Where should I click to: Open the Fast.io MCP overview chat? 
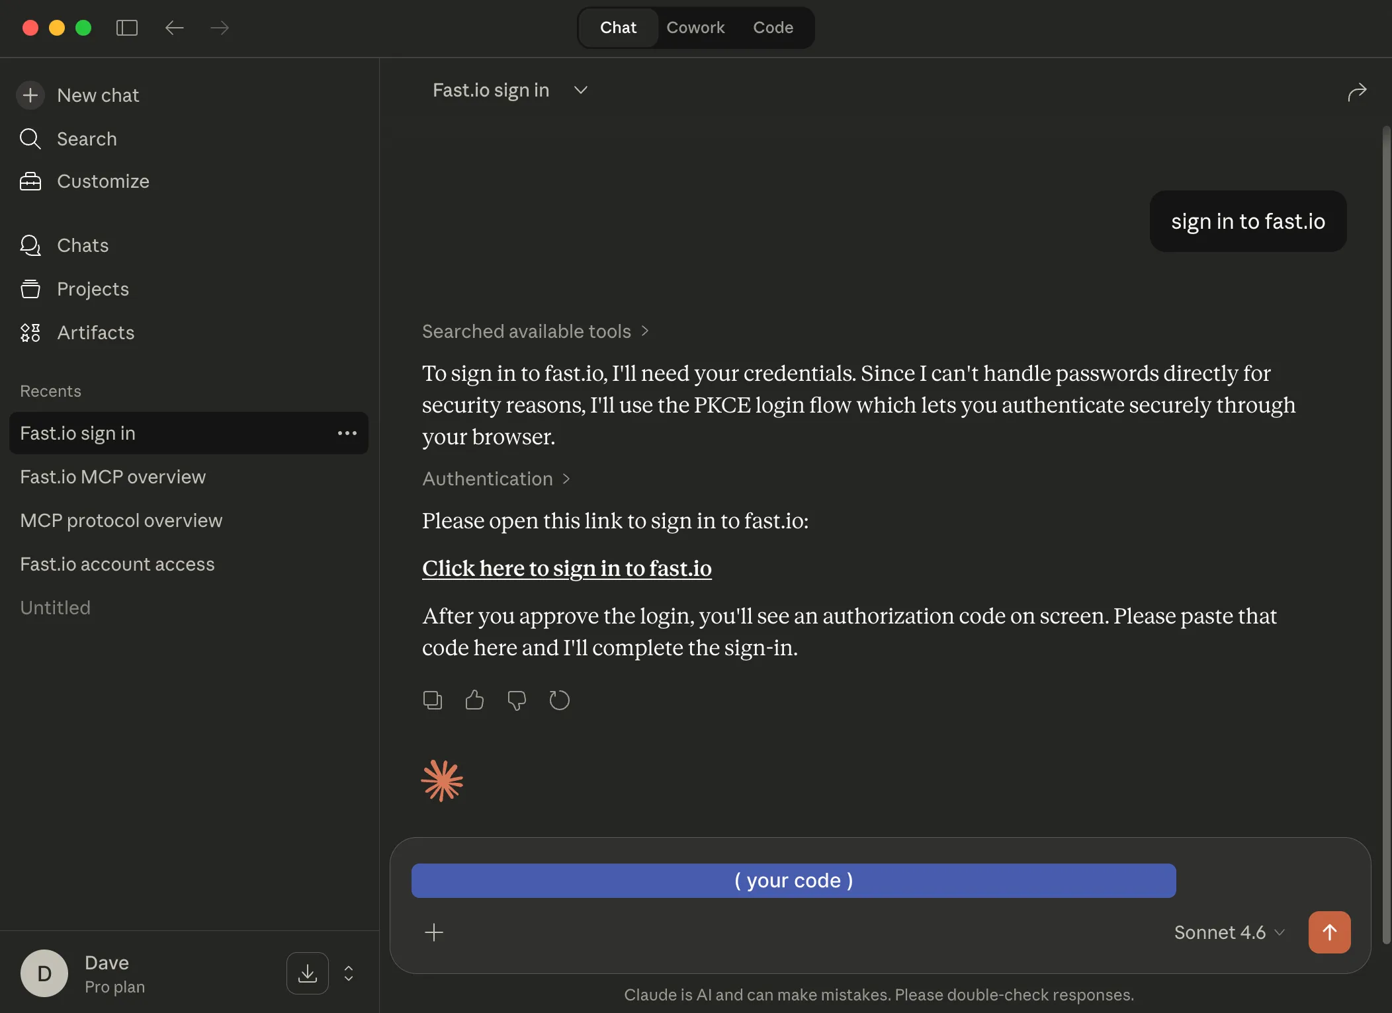[x=112, y=476]
